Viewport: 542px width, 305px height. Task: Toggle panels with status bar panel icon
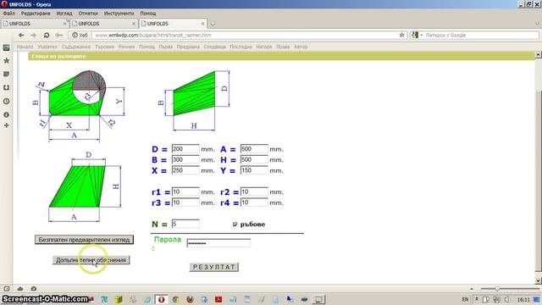(7, 288)
